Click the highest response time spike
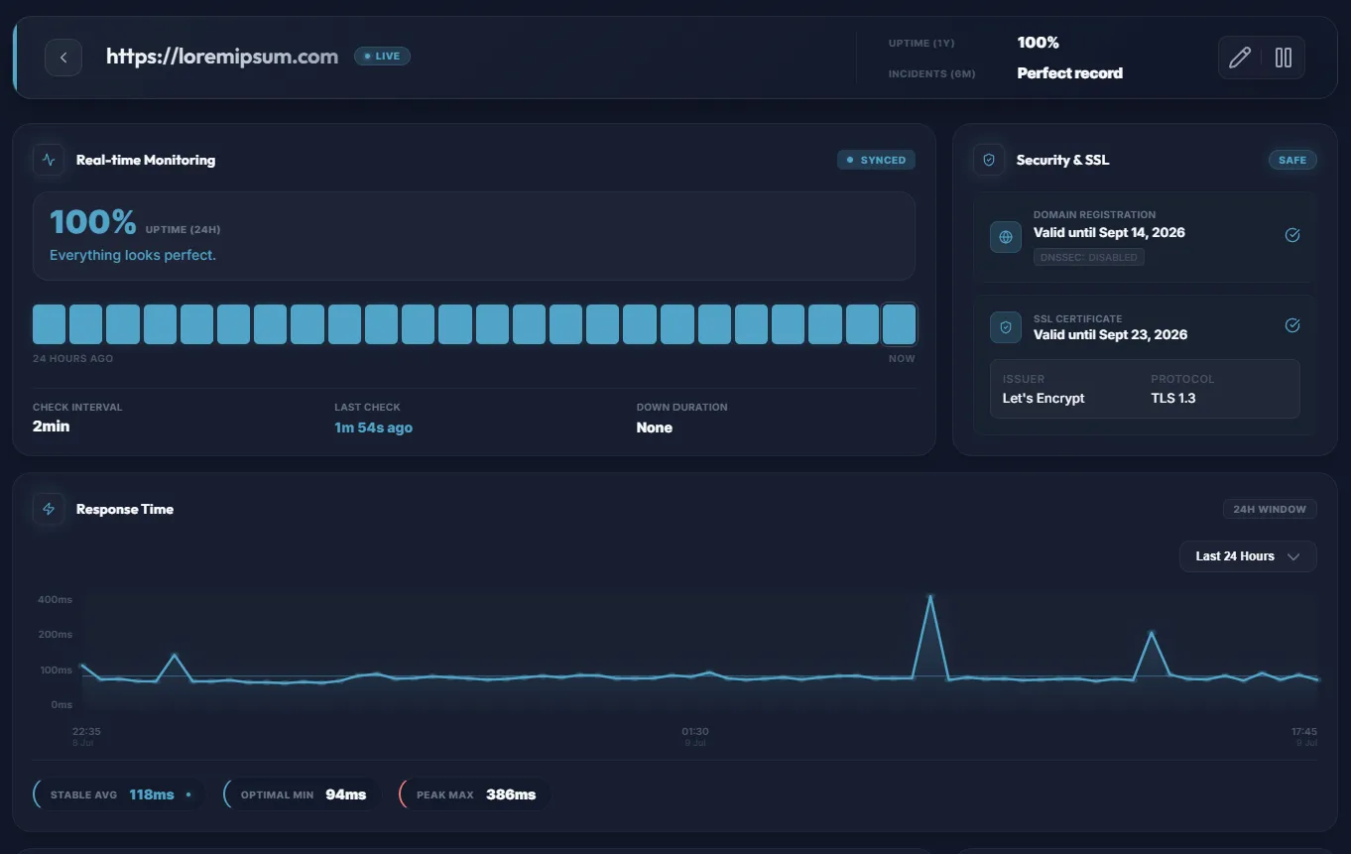Screen dimensions: 1351x854 (x=930, y=596)
